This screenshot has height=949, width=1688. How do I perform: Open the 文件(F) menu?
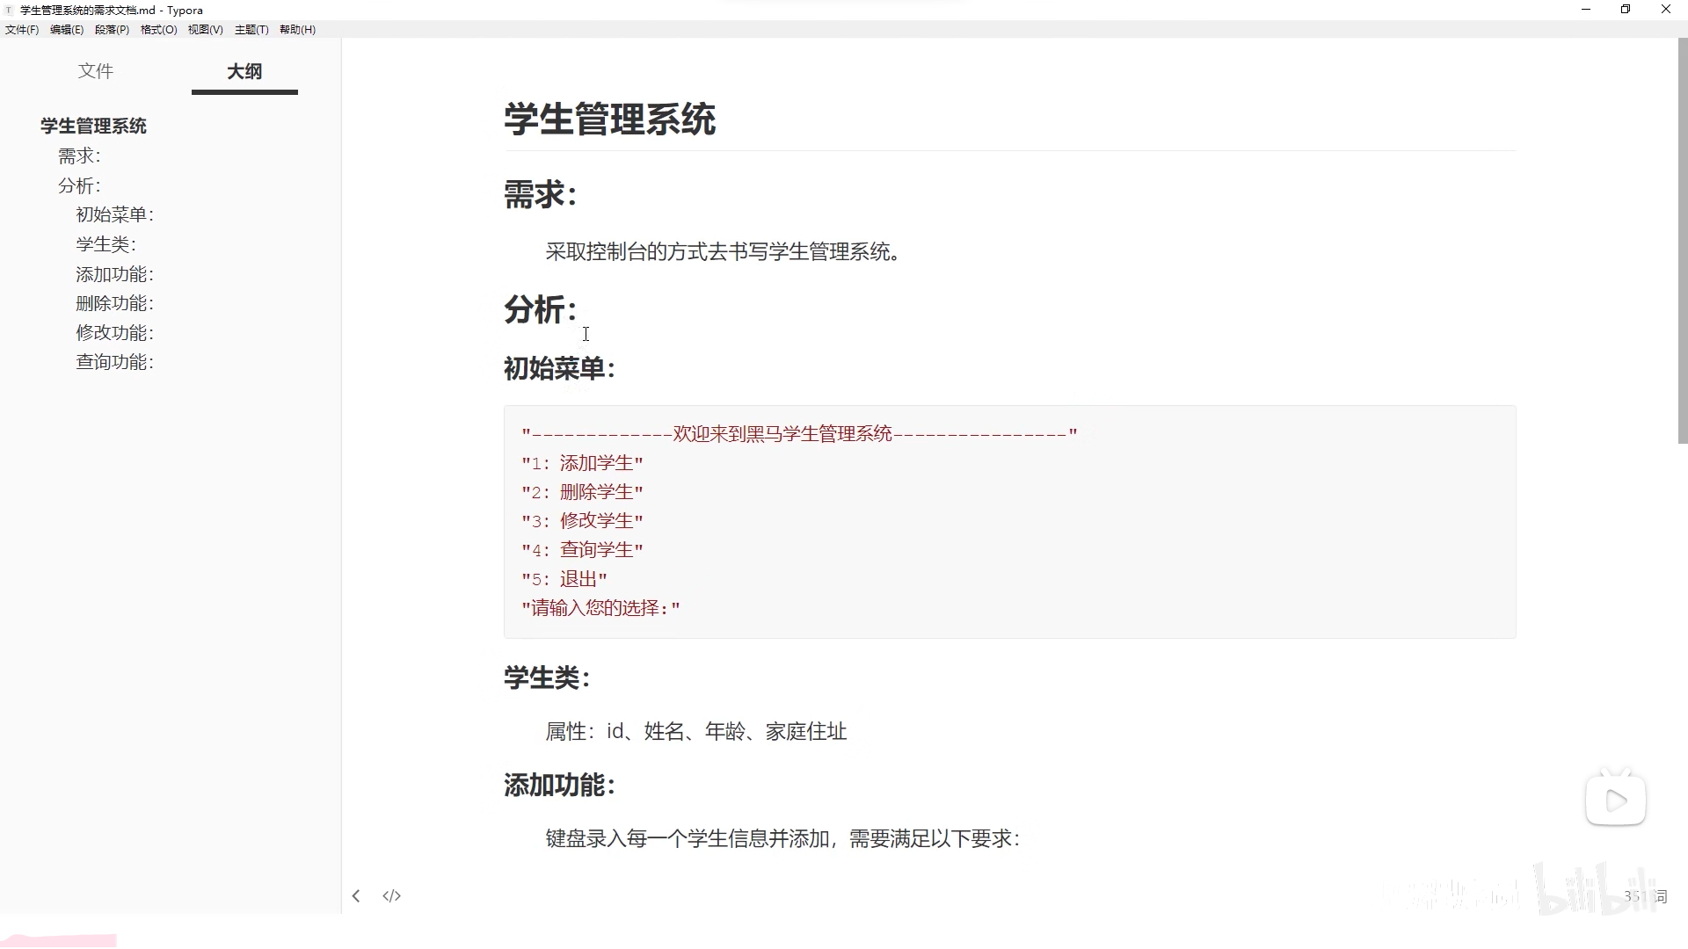click(x=21, y=29)
